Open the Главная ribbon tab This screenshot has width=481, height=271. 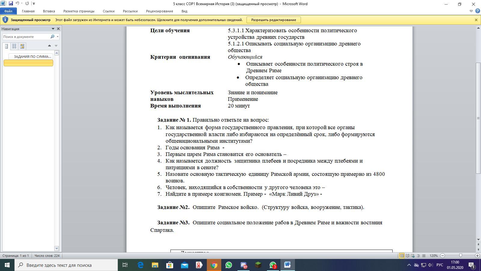tap(28, 11)
